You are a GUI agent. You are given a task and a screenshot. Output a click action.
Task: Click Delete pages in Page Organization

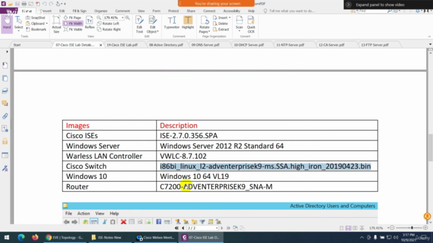221,24
